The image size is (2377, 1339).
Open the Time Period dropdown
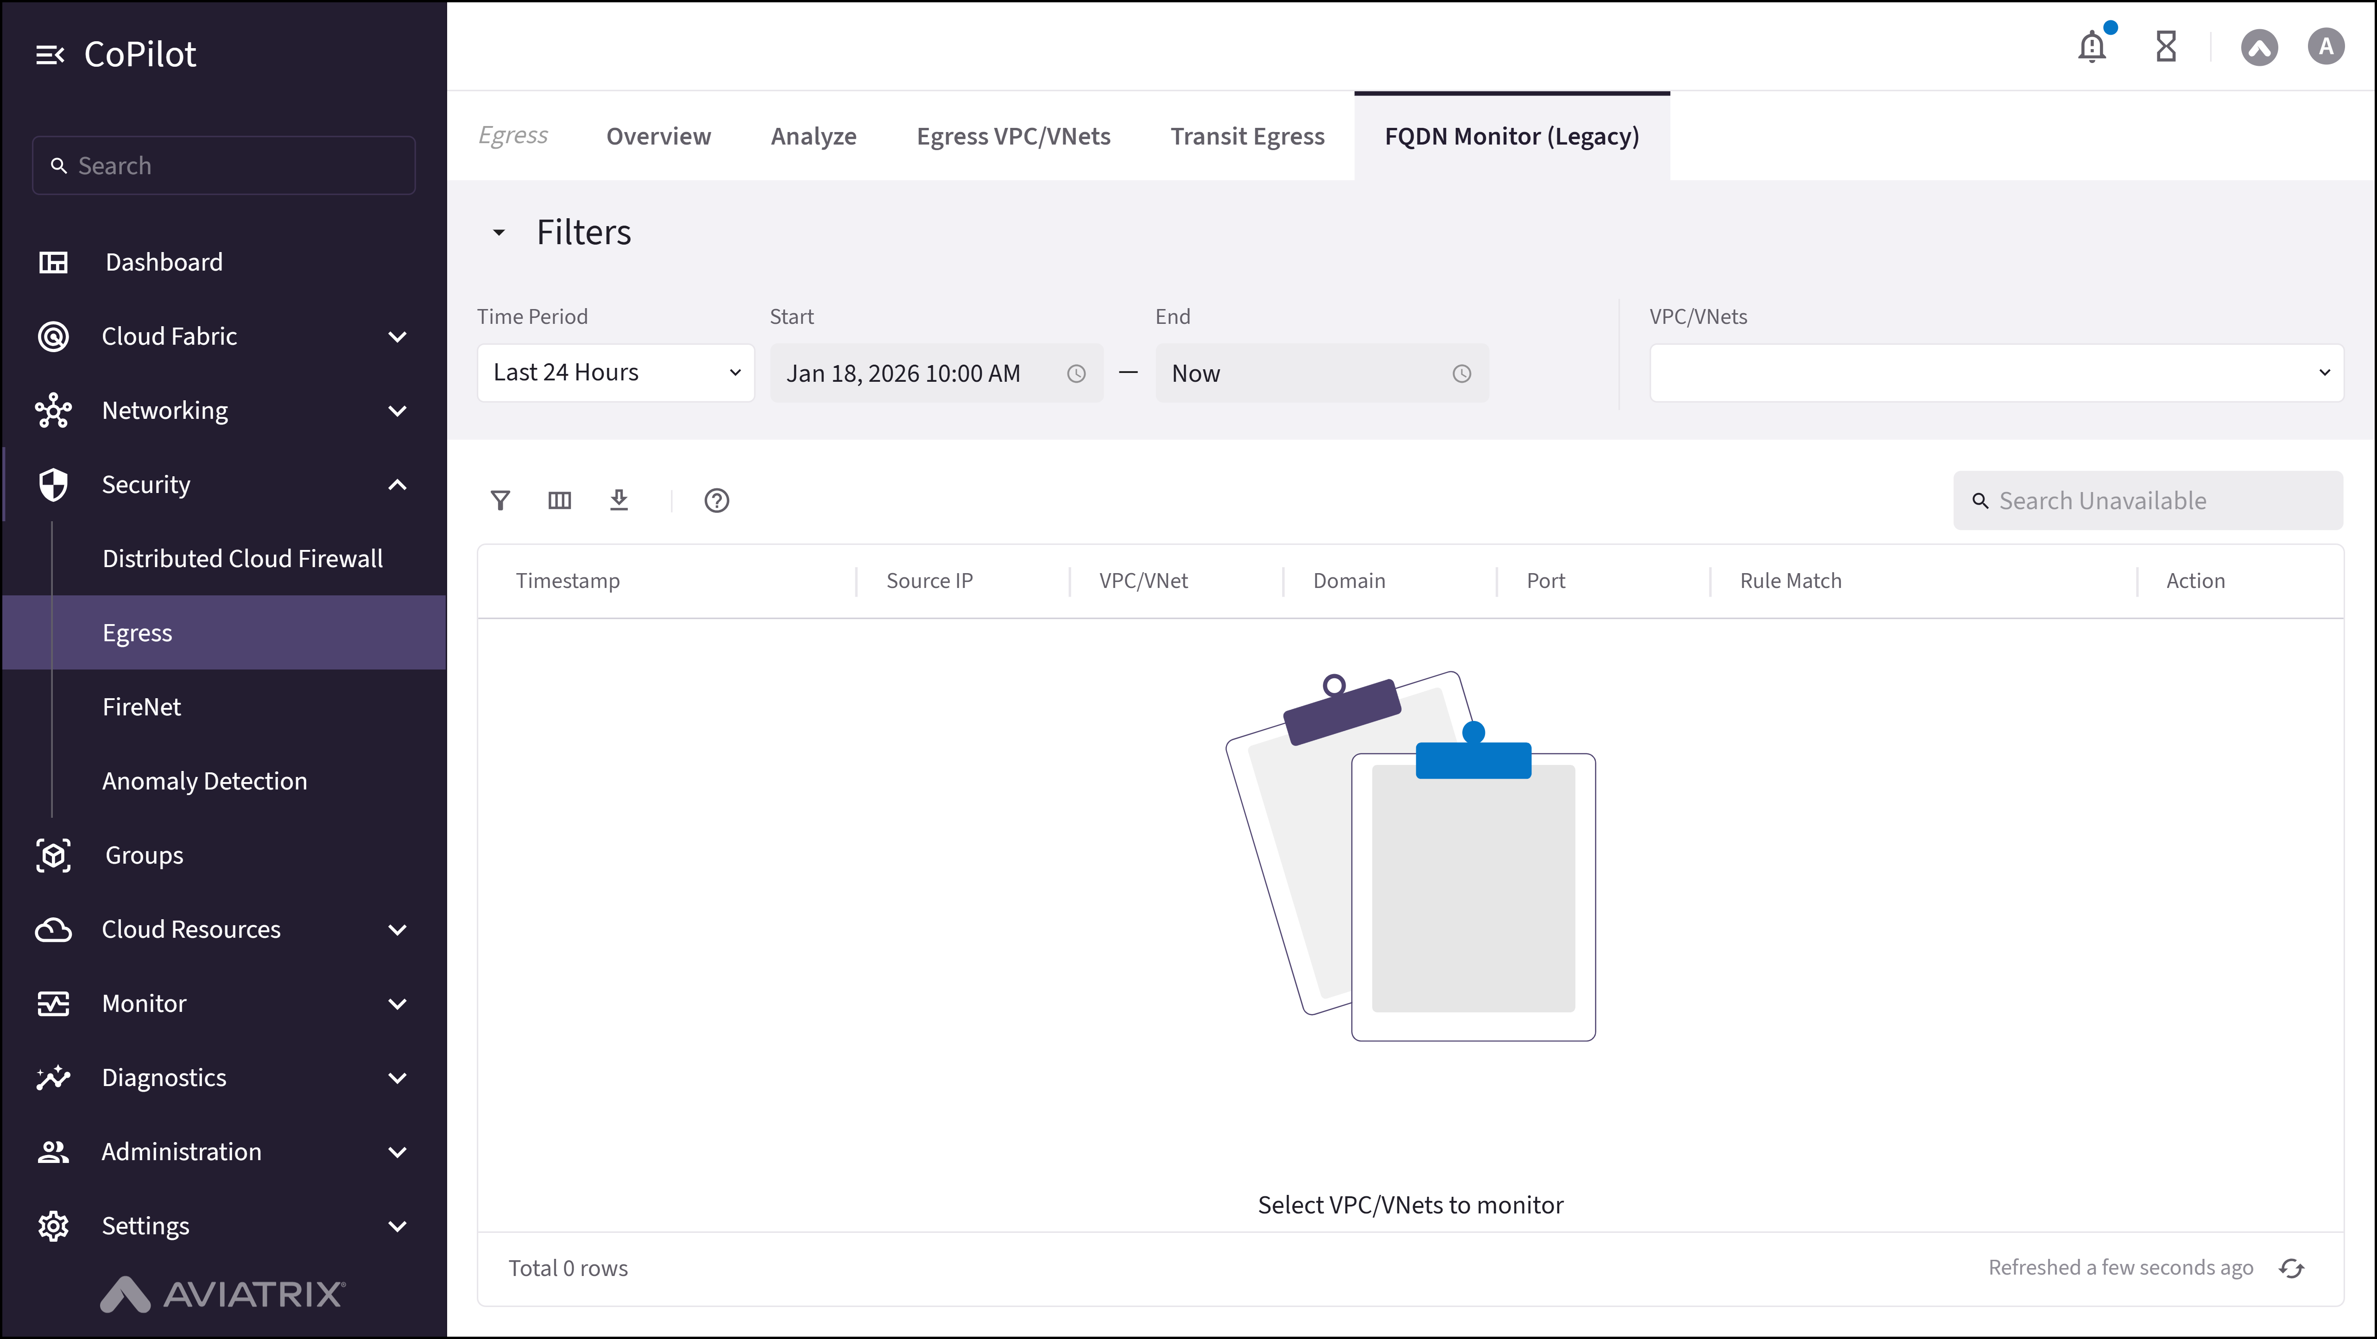pos(615,372)
